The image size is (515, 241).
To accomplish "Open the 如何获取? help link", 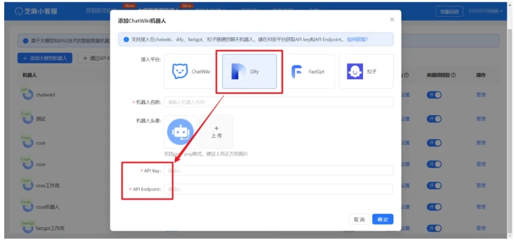I will point(358,40).
